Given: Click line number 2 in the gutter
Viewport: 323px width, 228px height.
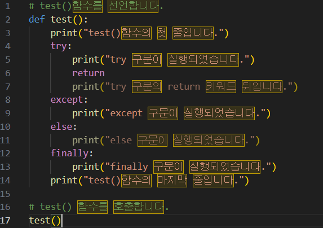Looking at the screenshot, I should coord(8,20).
